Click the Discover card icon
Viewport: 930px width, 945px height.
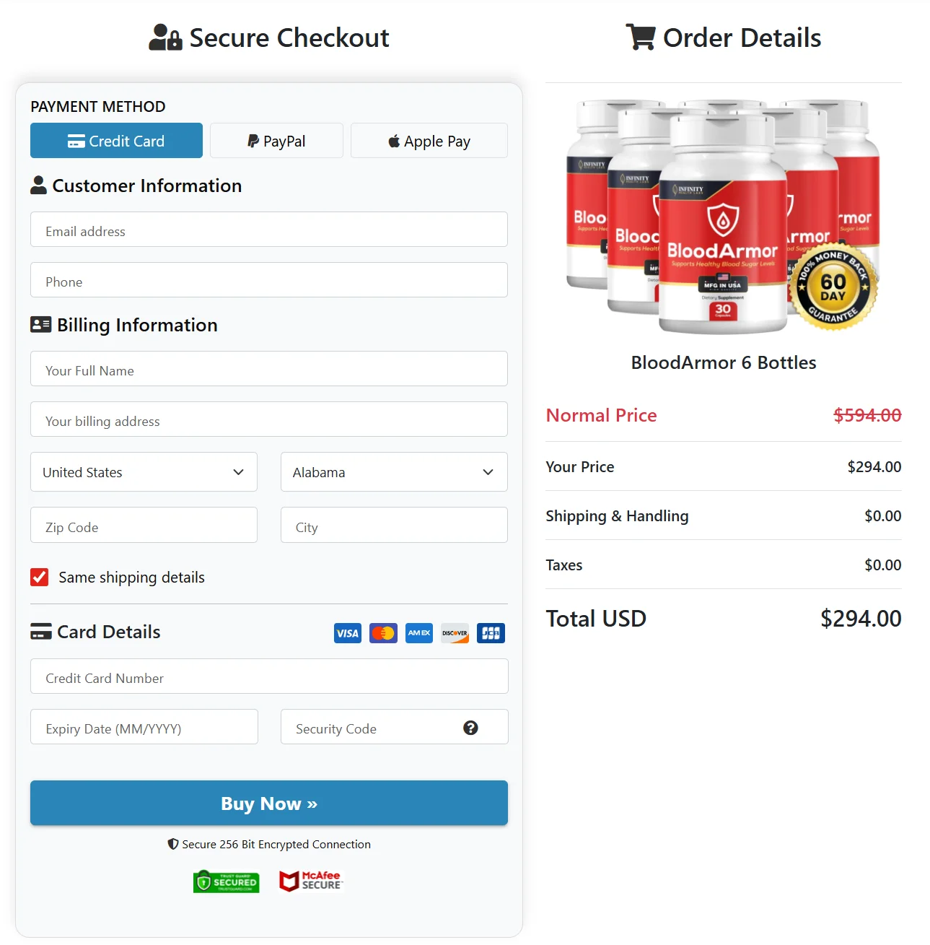(455, 633)
